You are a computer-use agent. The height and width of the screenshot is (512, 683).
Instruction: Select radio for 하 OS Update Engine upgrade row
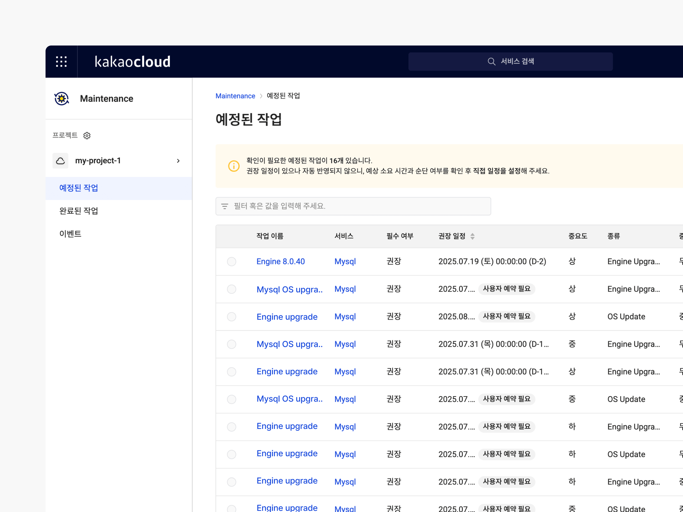point(232,454)
